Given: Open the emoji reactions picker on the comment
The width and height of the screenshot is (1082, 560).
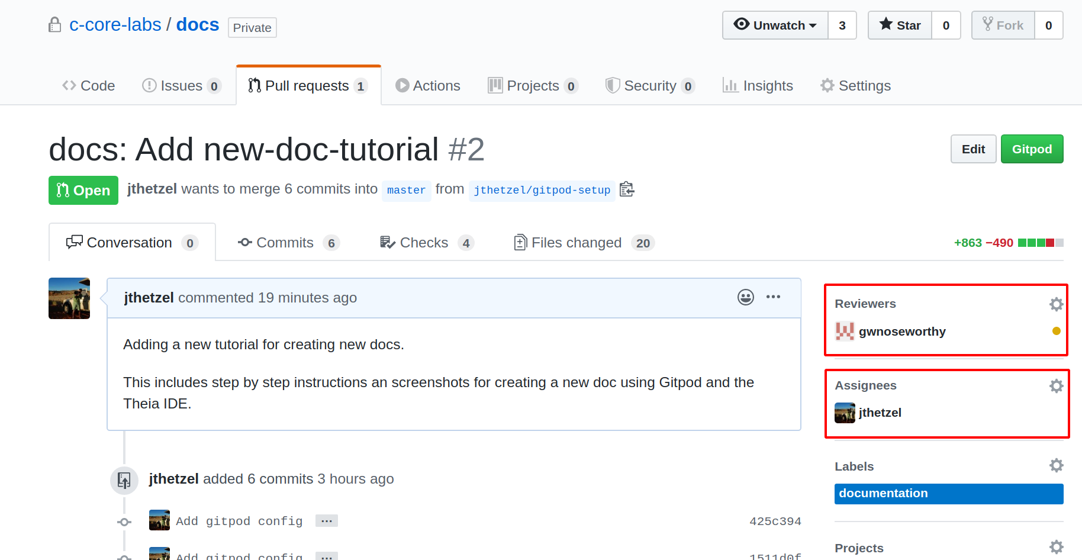Looking at the screenshot, I should pyautogui.click(x=746, y=297).
